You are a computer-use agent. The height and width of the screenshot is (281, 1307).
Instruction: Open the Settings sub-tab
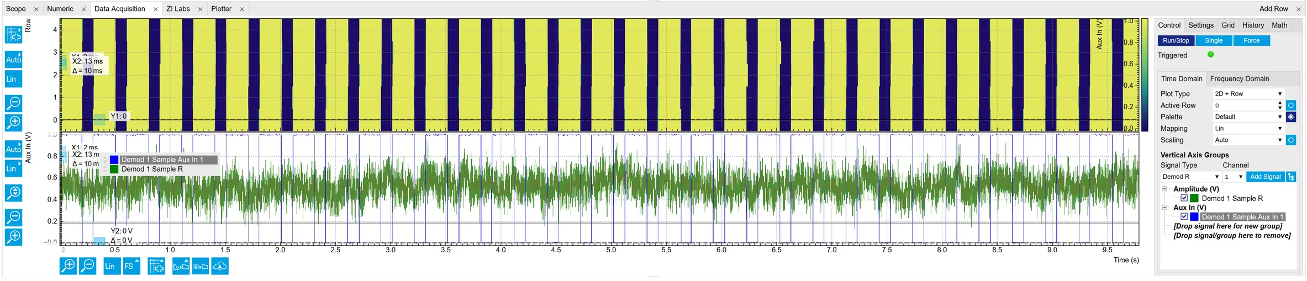pyautogui.click(x=1201, y=25)
